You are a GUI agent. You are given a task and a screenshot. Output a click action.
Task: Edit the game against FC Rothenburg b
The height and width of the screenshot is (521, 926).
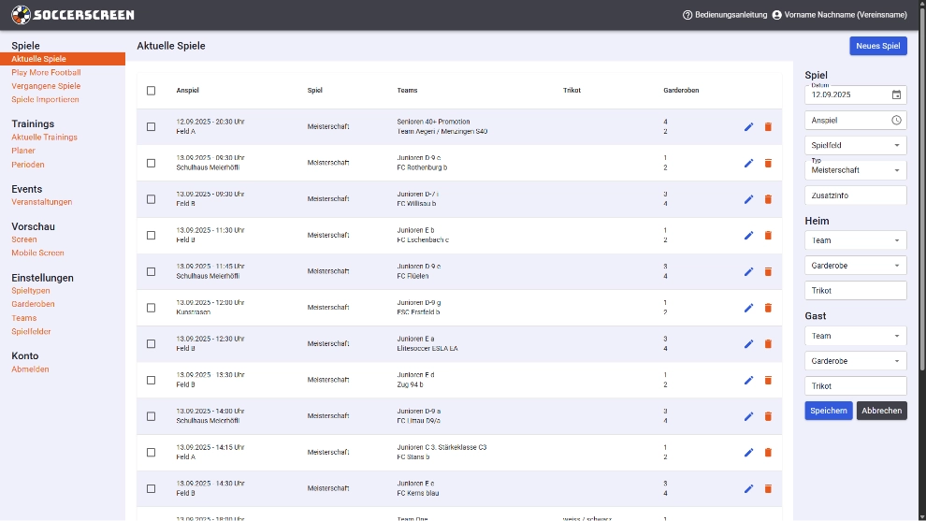pos(748,163)
